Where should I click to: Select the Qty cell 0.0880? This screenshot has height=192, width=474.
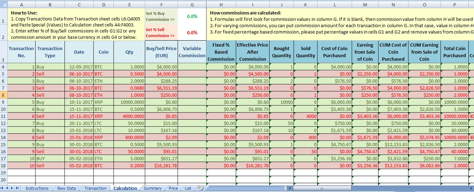pyautogui.click(x=129, y=88)
